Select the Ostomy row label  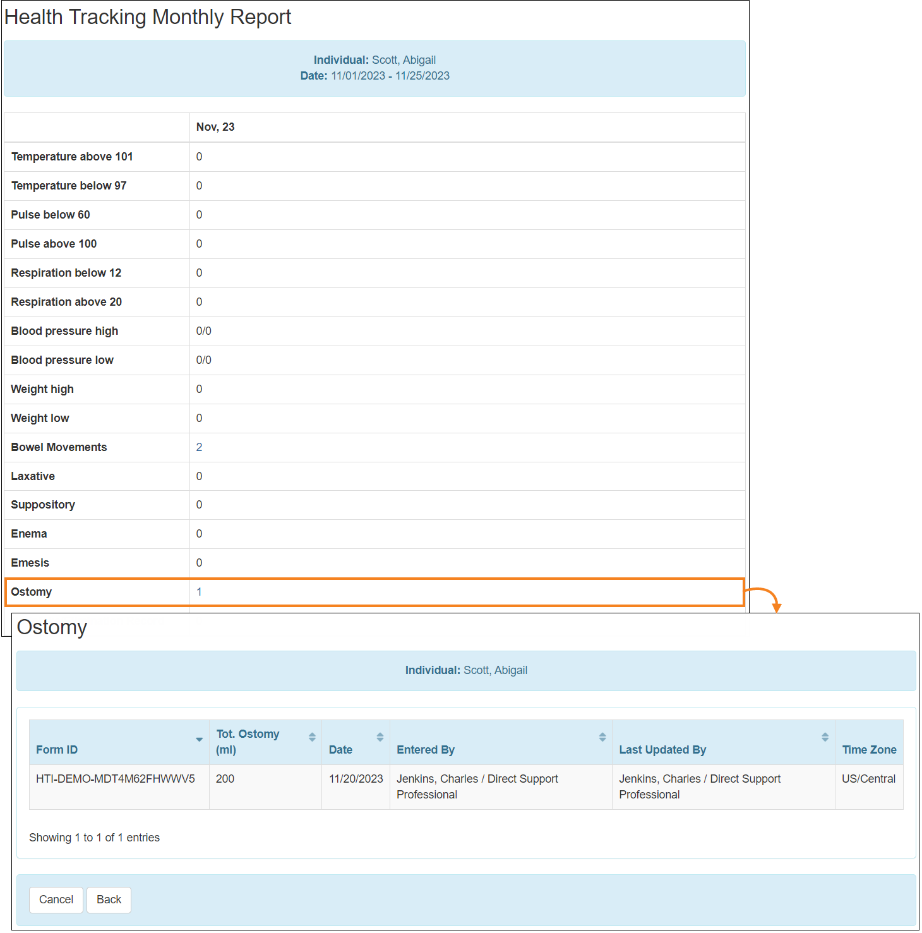click(x=32, y=592)
